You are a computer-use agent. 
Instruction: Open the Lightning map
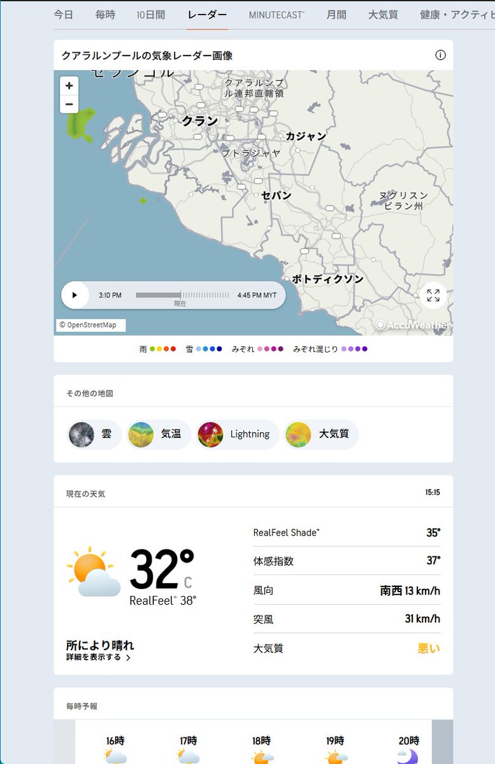(x=238, y=434)
